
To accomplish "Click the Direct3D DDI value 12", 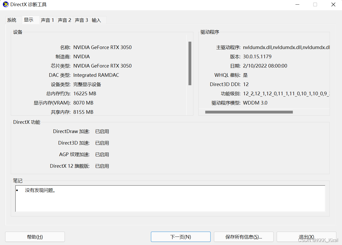I will click(246, 84).
